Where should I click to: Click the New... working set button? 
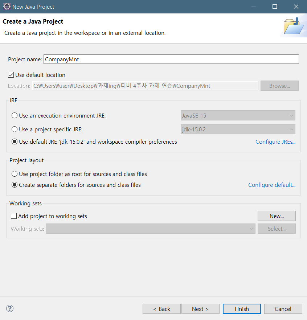[277, 216]
